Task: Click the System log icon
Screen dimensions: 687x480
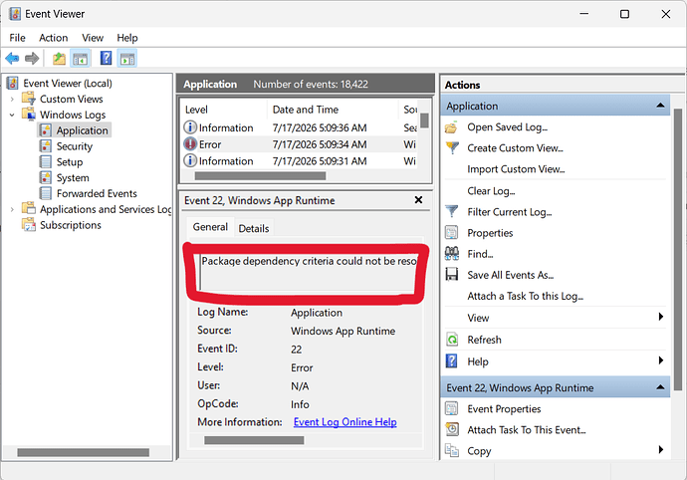Action: point(46,177)
